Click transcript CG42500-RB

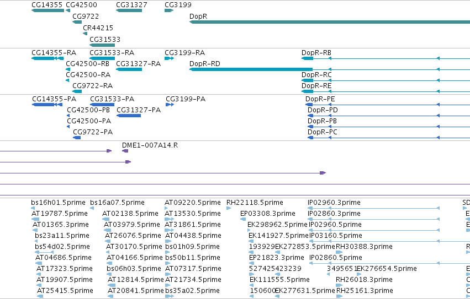pos(68,69)
